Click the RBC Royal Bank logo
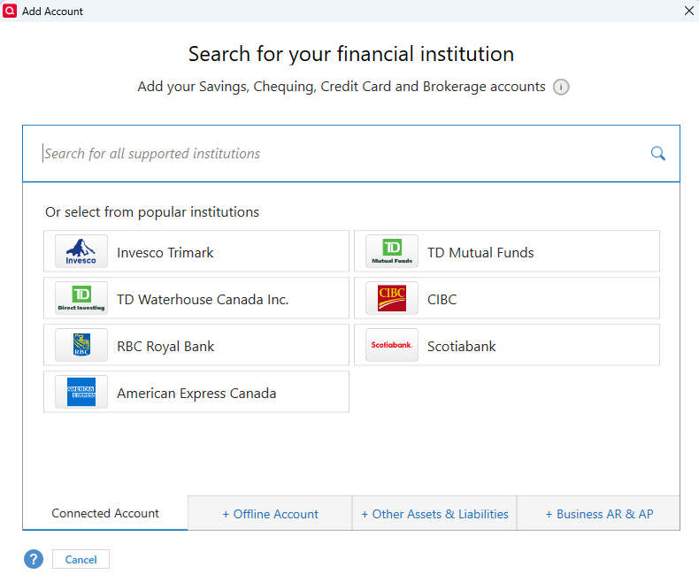The height and width of the screenshot is (582, 699). (81, 346)
